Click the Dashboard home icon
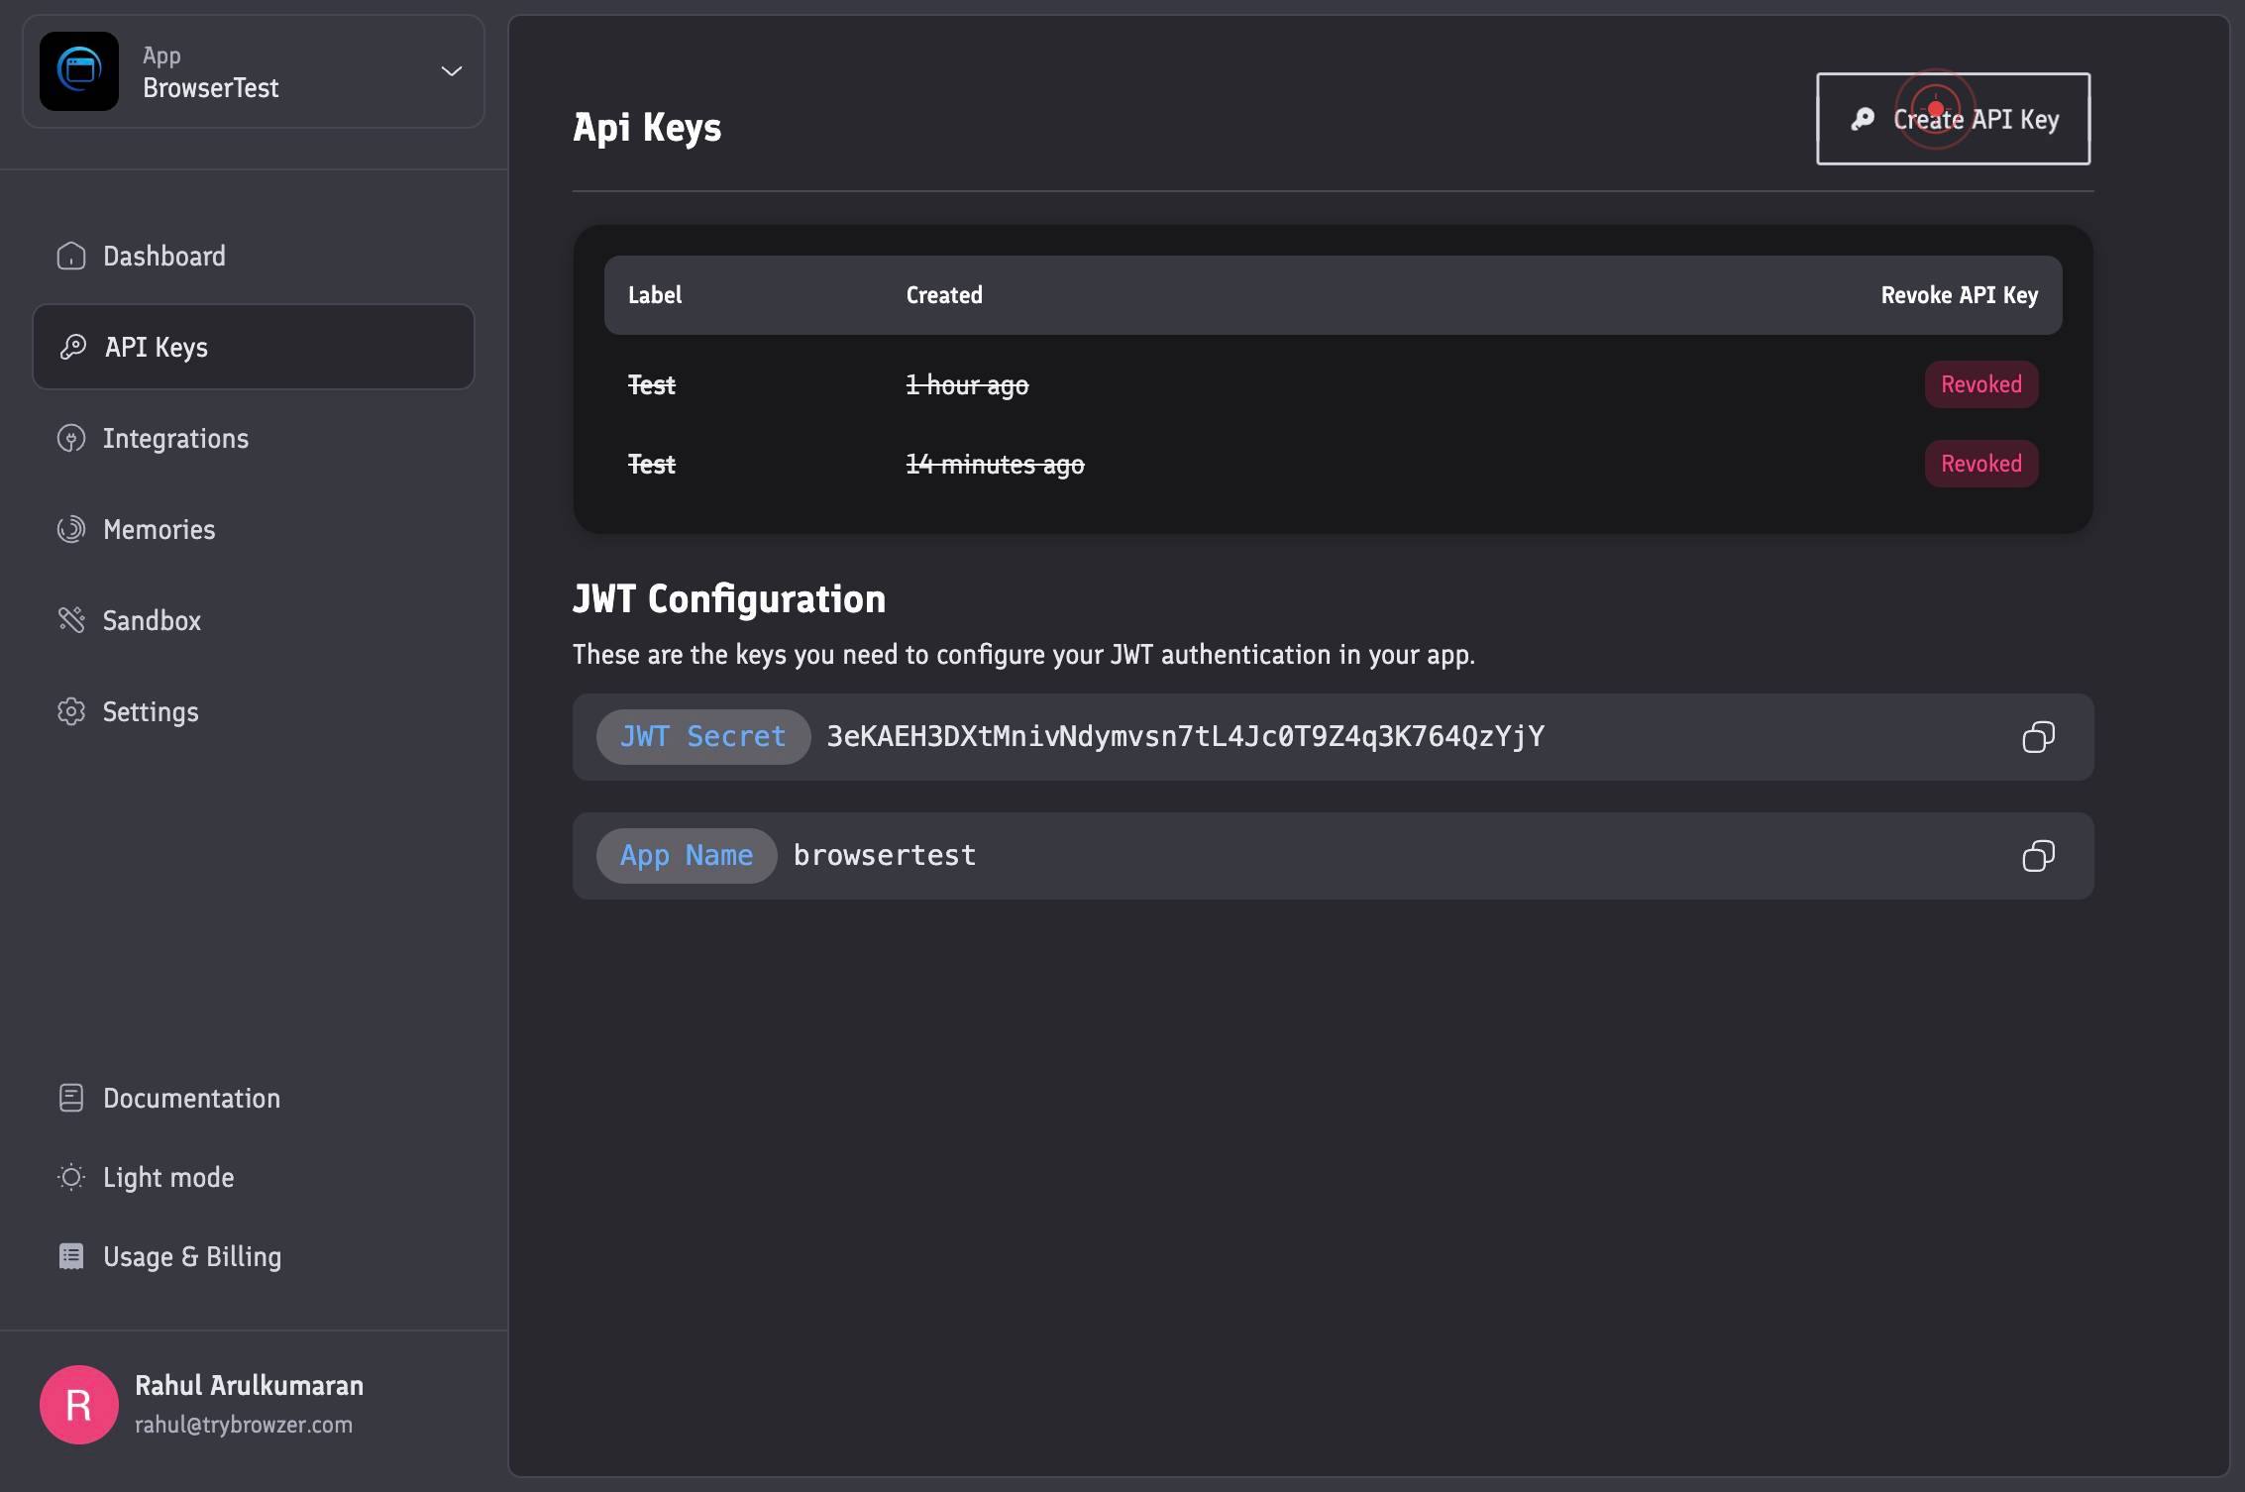This screenshot has height=1492, width=2245. [x=71, y=256]
